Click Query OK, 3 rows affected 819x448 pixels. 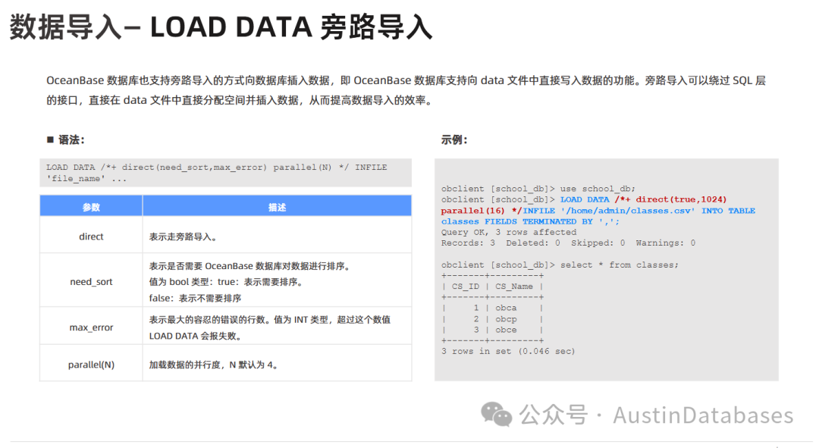(x=509, y=233)
